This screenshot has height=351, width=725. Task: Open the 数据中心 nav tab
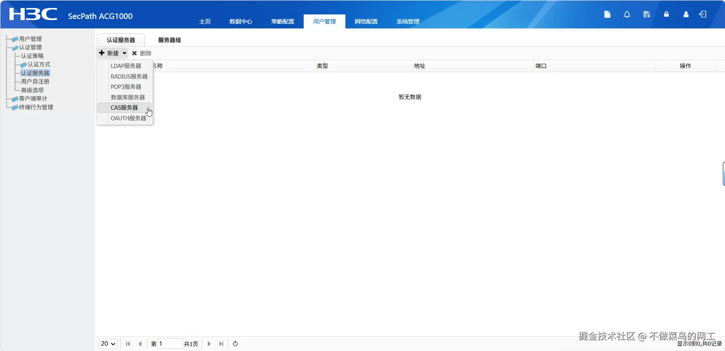tap(241, 22)
